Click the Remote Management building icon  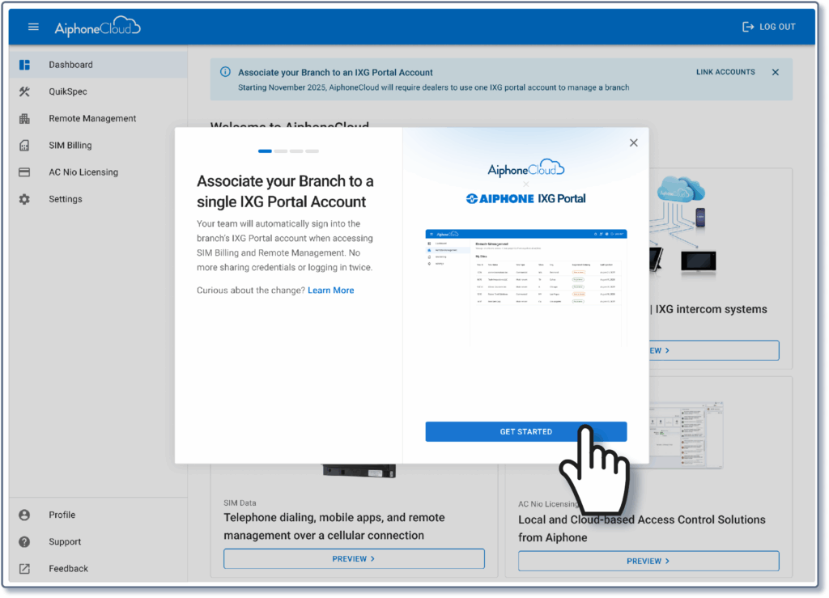(24, 119)
